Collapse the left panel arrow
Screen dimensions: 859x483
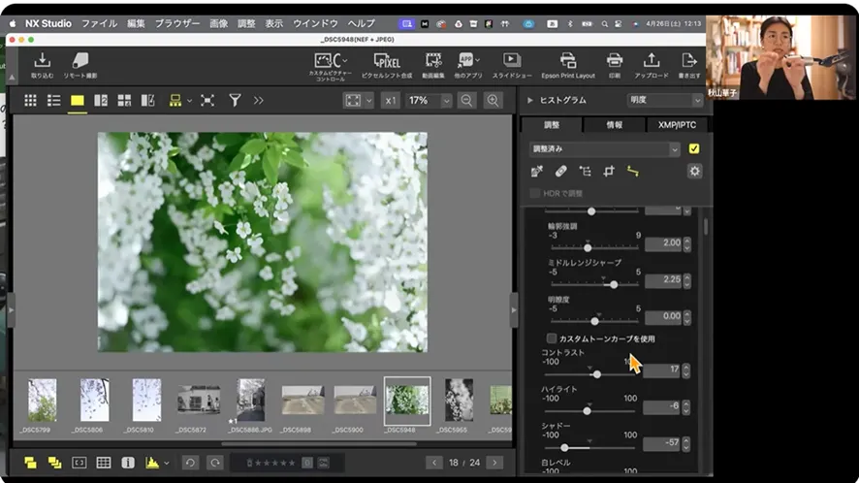point(11,310)
